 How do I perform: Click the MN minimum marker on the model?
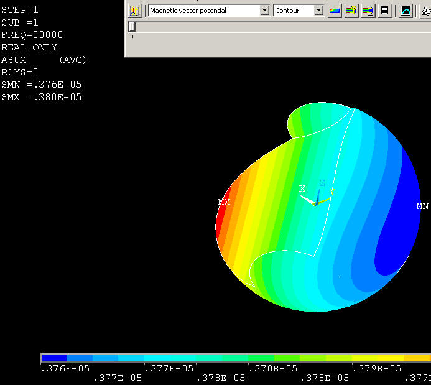click(x=422, y=206)
